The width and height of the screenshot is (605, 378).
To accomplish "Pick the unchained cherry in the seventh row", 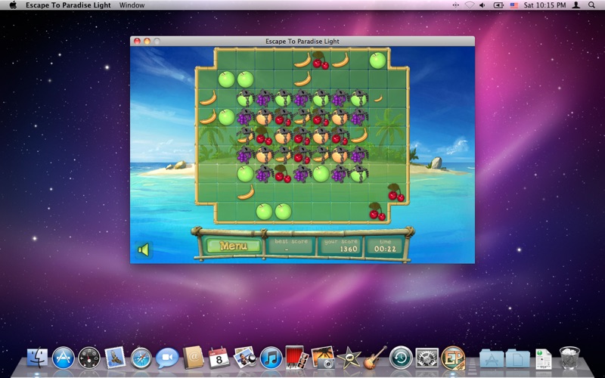I will click(x=283, y=174).
